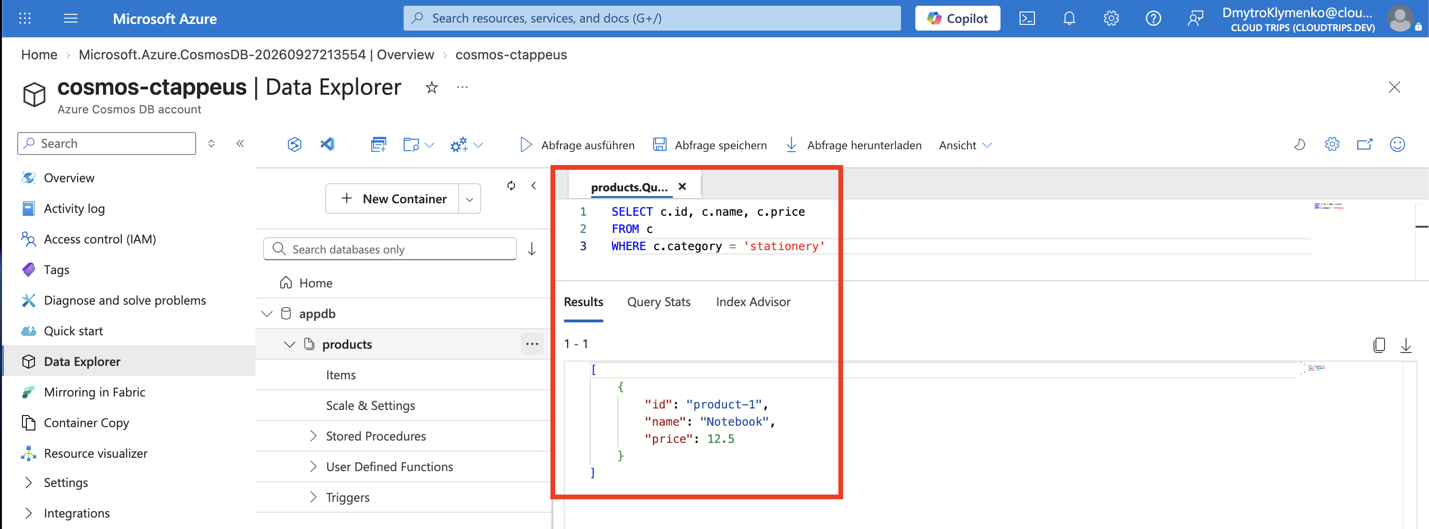The width and height of the screenshot is (1429, 529).
Task: Open the products container ellipsis menu
Action: [532, 344]
